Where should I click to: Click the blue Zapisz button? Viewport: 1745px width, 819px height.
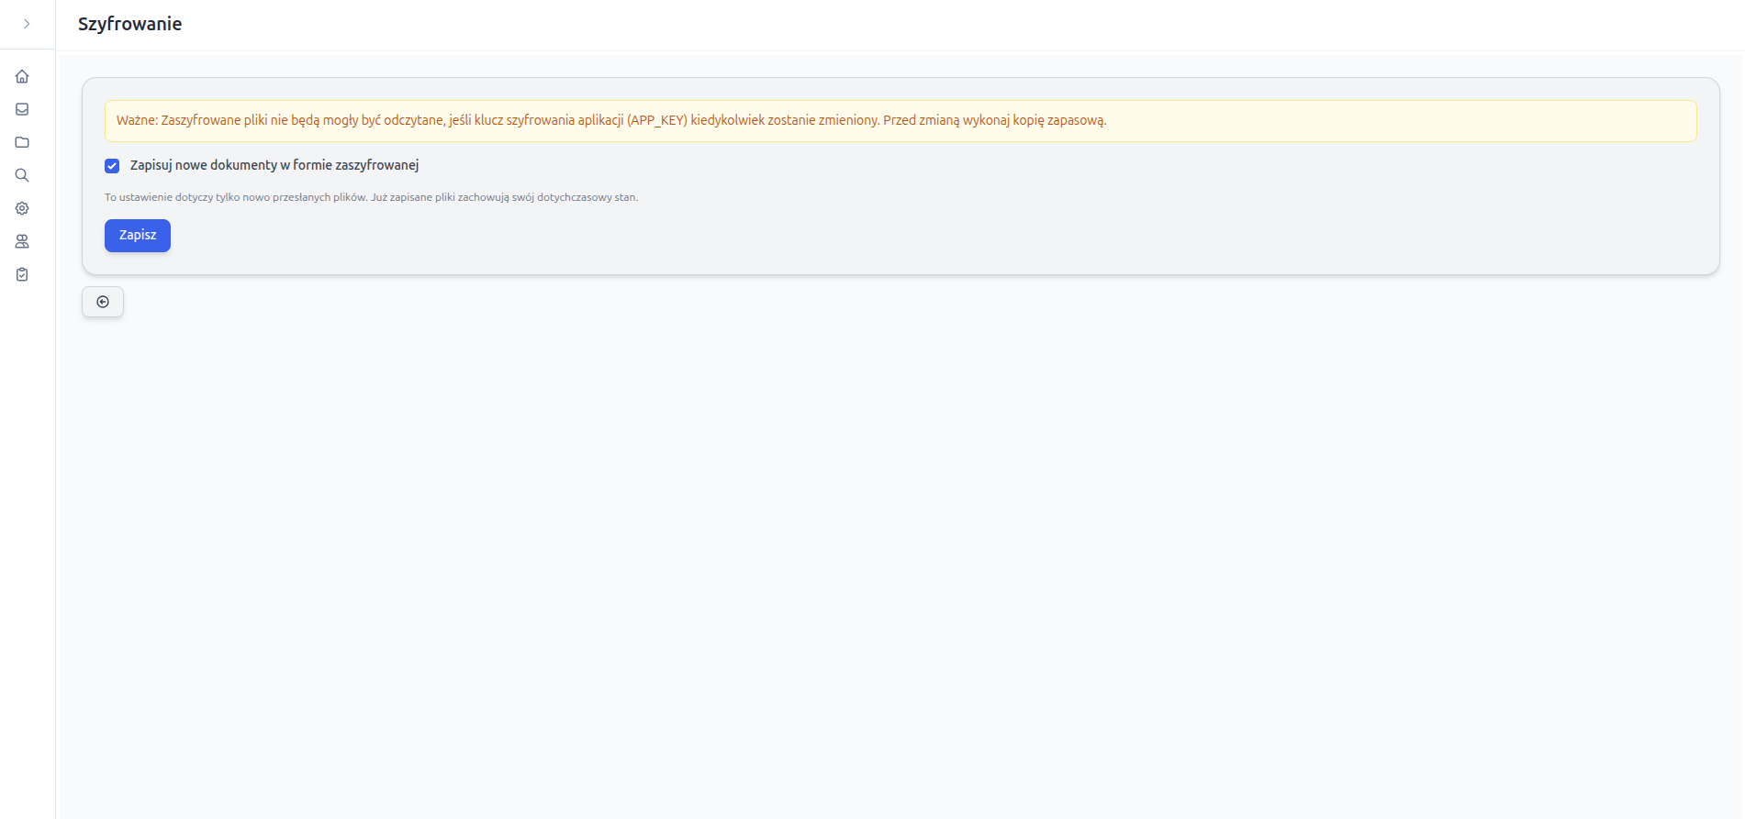pyautogui.click(x=138, y=236)
